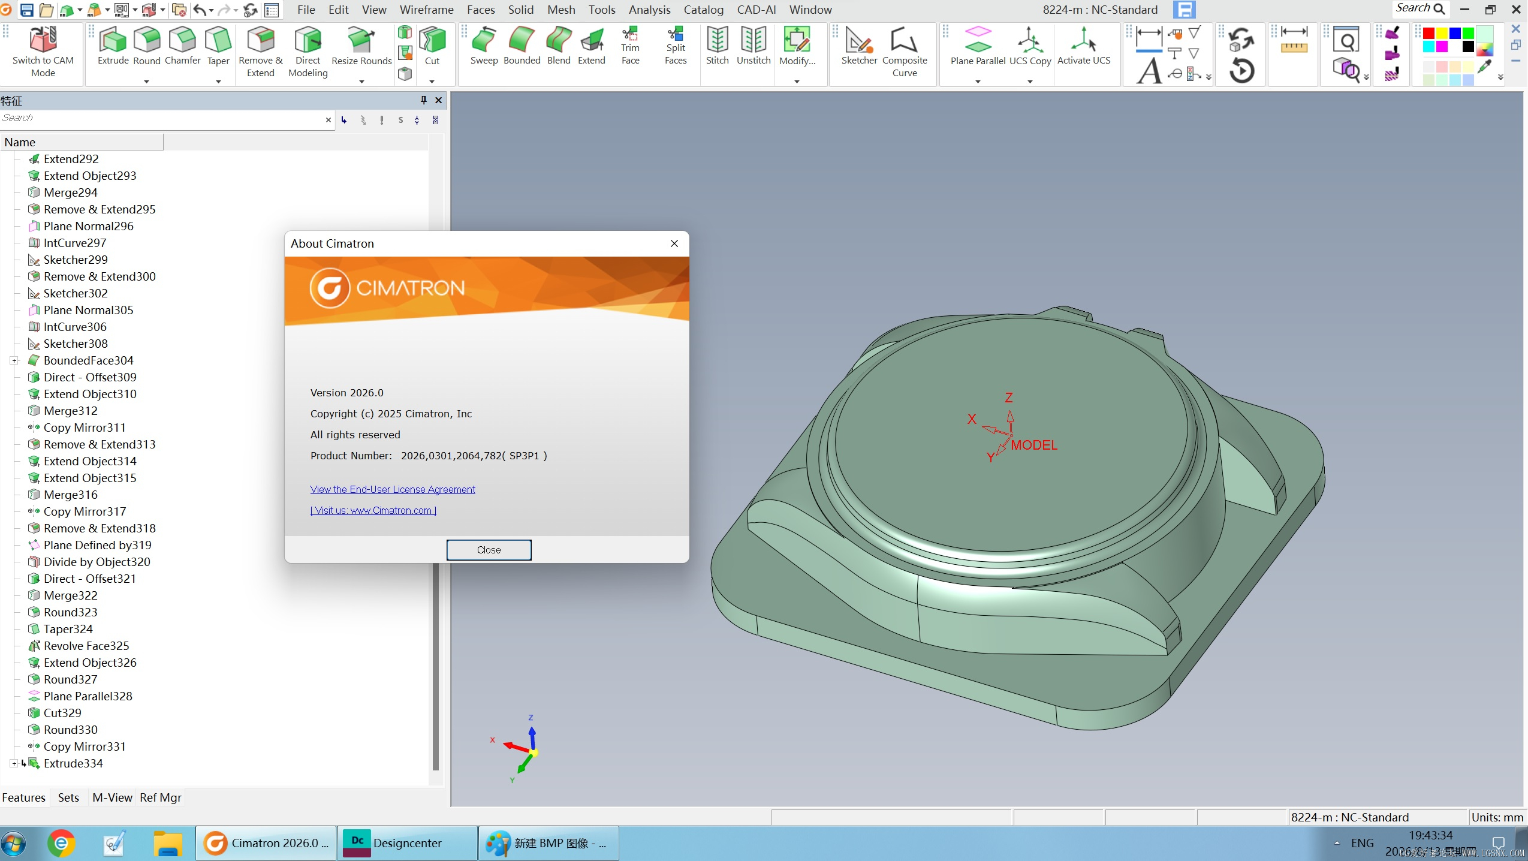Open the Round tool dropdown arrow
Viewport: 1528px width, 861px height.
tap(146, 81)
